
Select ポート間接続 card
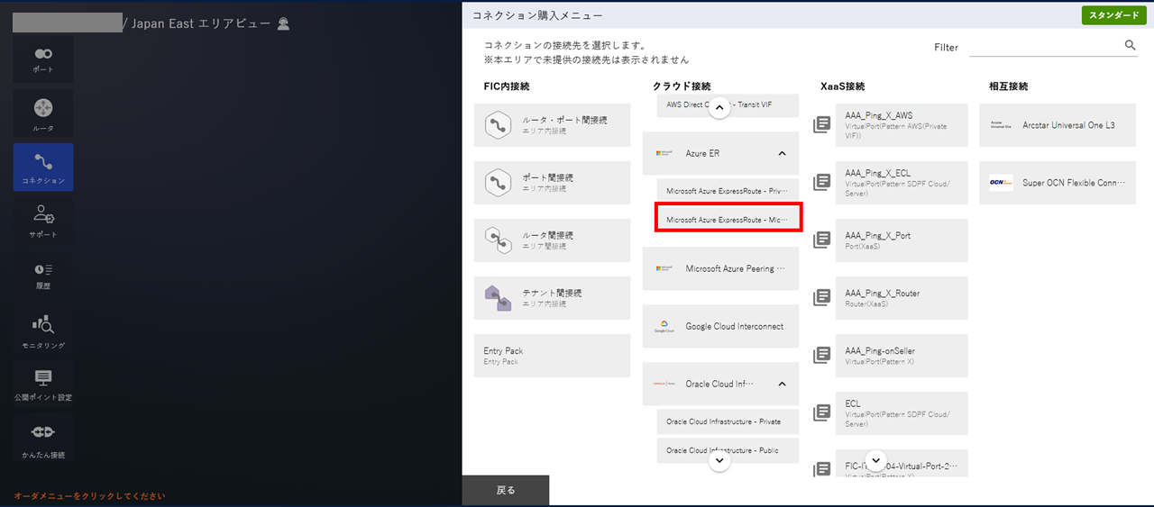(553, 183)
